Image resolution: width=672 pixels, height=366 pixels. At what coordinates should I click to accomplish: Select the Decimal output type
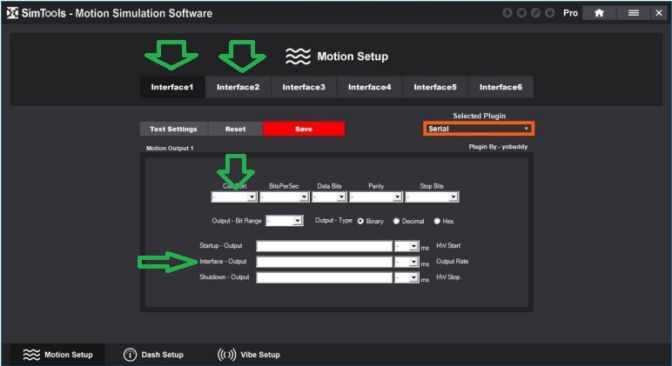pyautogui.click(x=396, y=221)
